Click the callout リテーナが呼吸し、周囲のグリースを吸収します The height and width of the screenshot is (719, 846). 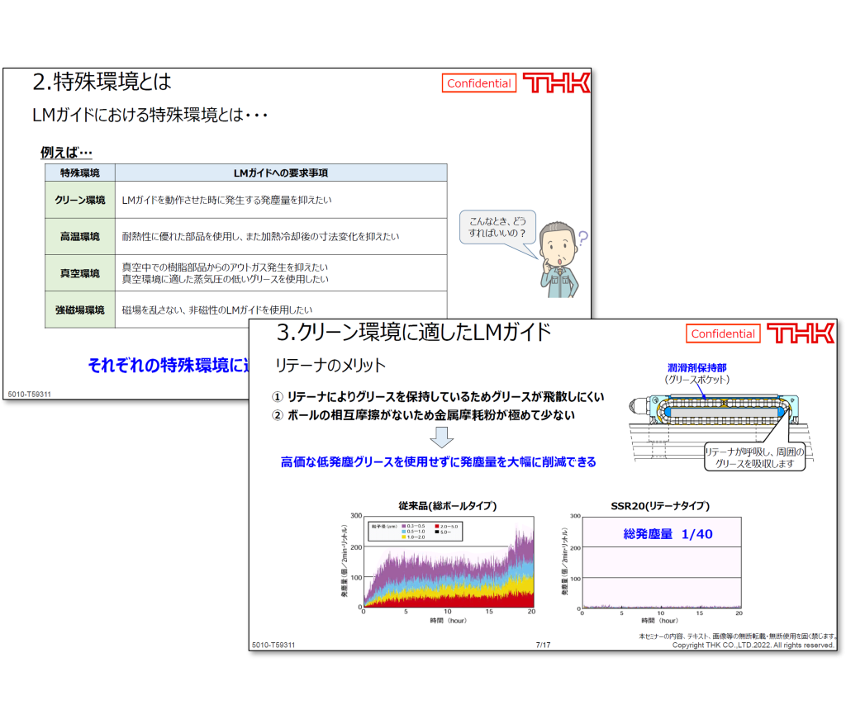[x=754, y=457]
